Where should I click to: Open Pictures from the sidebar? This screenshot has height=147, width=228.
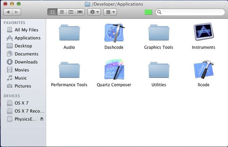[23, 86]
